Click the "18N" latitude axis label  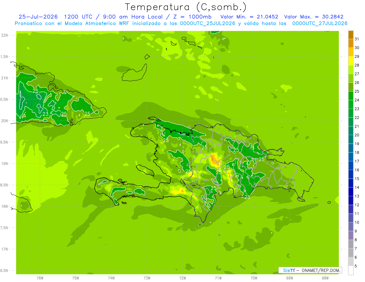[x=5, y=207]
